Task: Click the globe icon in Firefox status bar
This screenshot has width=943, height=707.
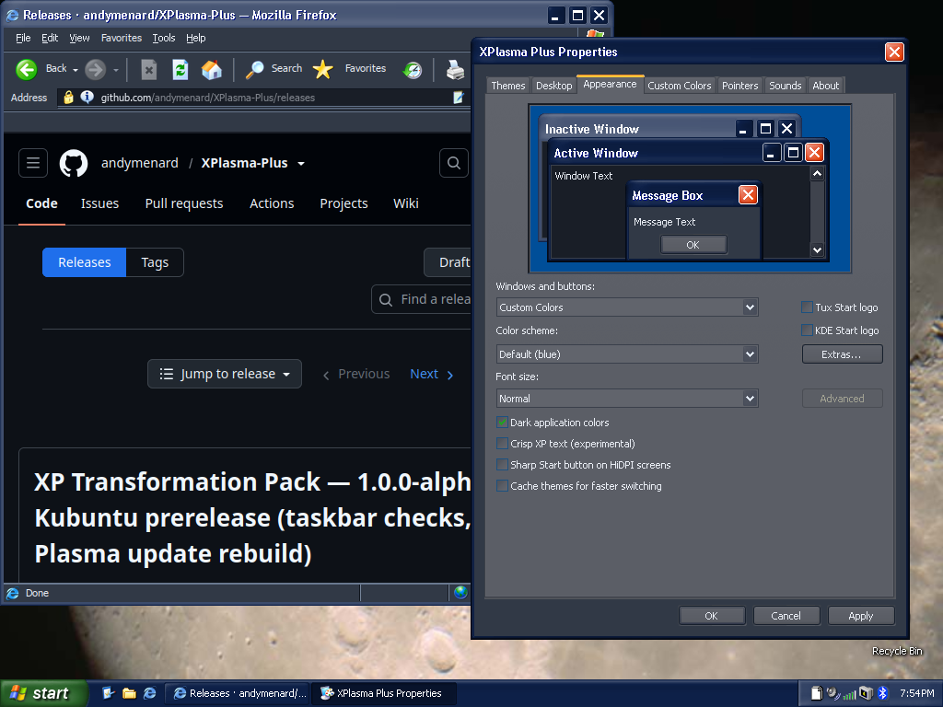Action: pyautogui.click(x=460, y=592)
